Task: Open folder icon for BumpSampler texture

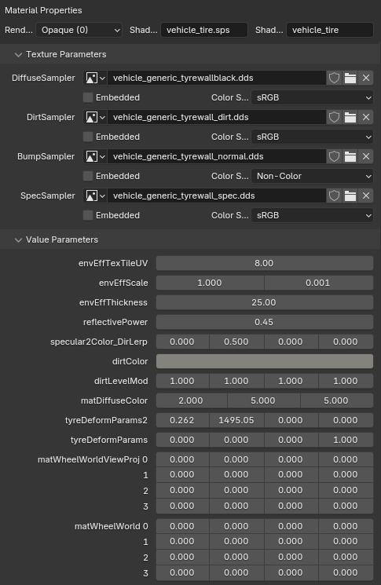Action: point(350,156)
